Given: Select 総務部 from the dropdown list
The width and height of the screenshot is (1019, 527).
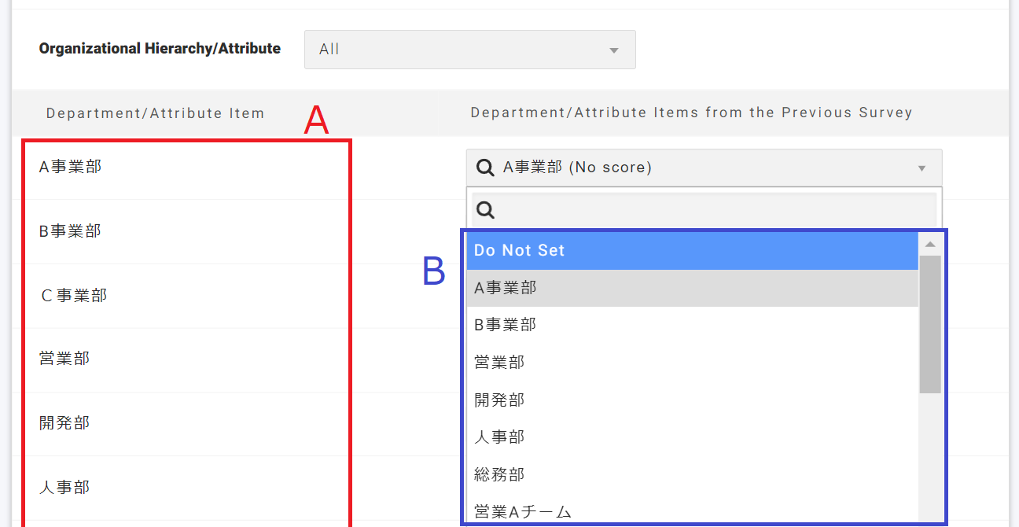Looking at the screenshot, I should coord(692,474).
